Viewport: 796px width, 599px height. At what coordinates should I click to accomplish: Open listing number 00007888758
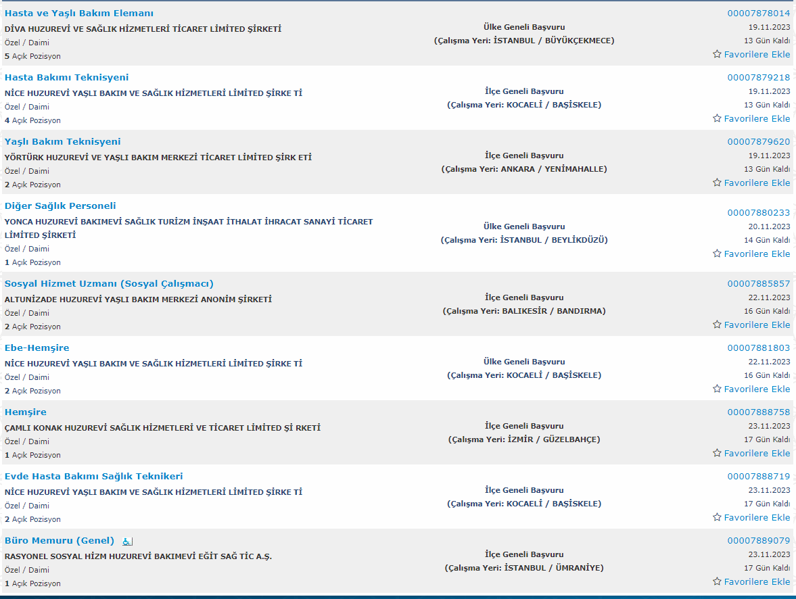click(758, 412)
